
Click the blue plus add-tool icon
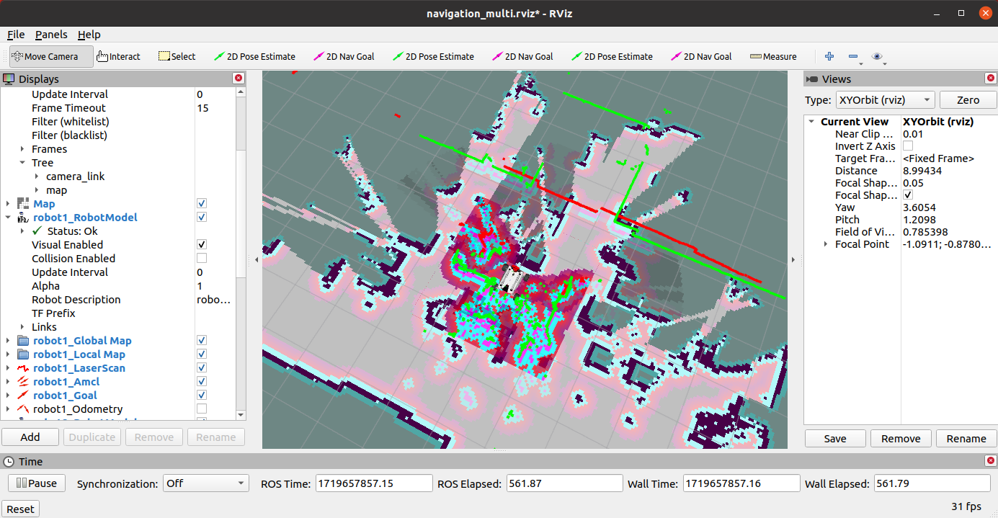(x=829, y=56)
